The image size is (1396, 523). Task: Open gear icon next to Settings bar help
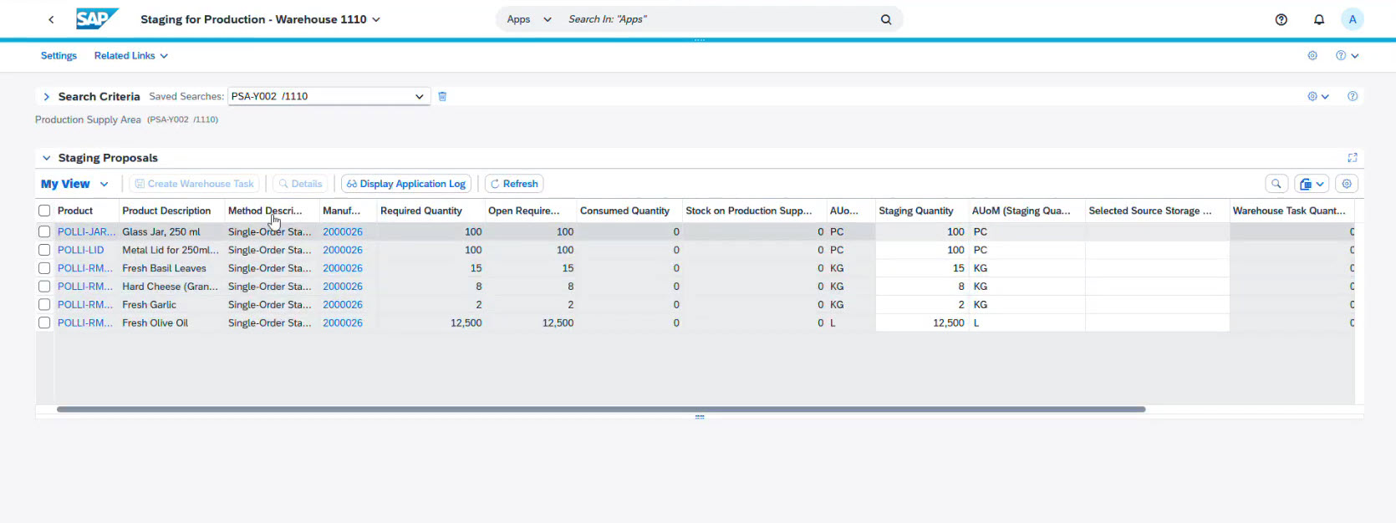tap(1312, 55)
